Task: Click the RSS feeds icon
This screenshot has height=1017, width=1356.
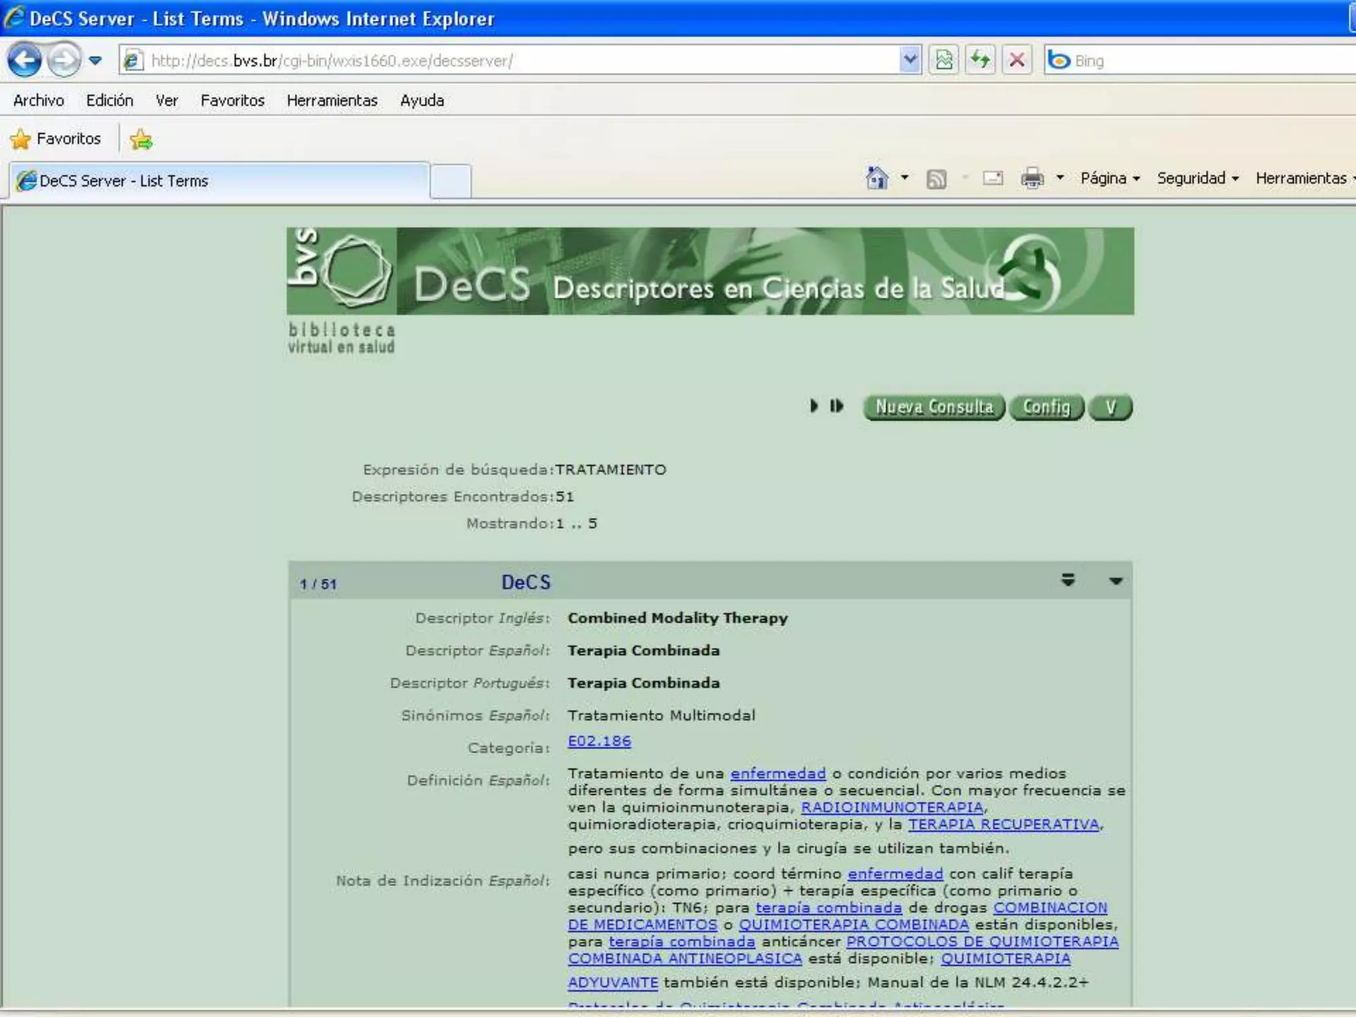Action: (936, 179)
